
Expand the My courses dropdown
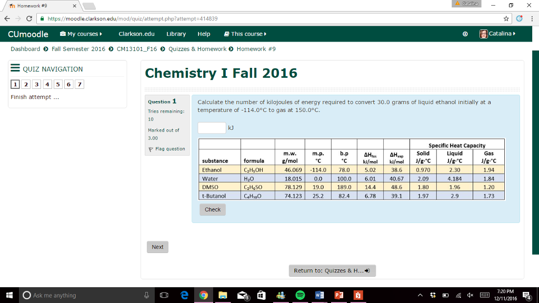coord(82,34)
